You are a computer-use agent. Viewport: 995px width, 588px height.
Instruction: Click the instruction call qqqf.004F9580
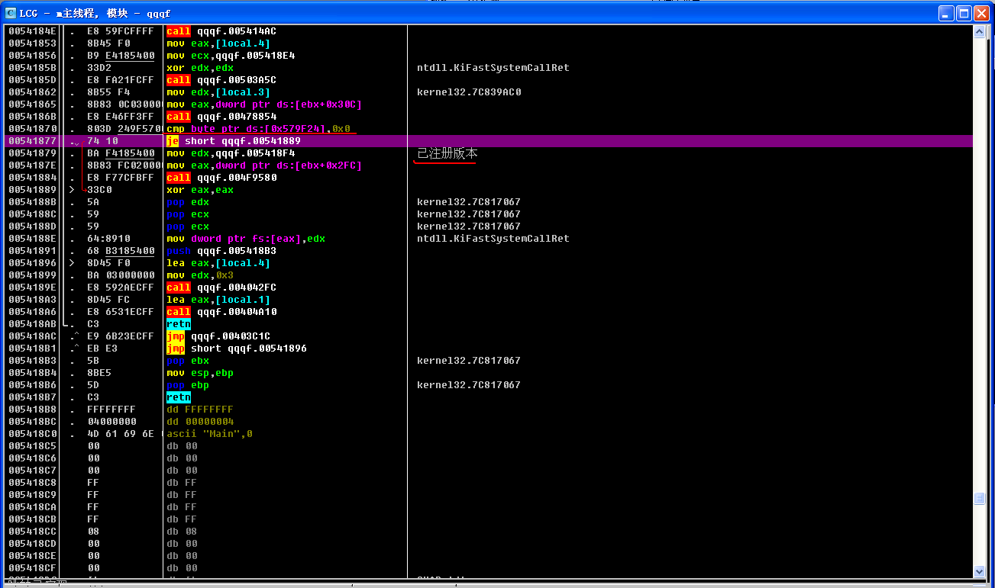[221, 178]
